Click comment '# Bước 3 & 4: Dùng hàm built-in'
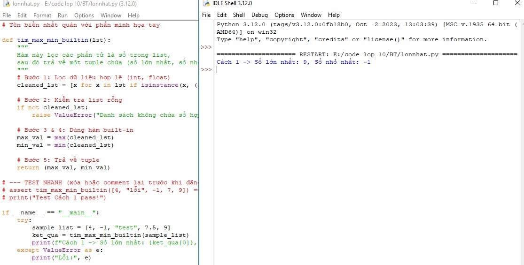 75,130
